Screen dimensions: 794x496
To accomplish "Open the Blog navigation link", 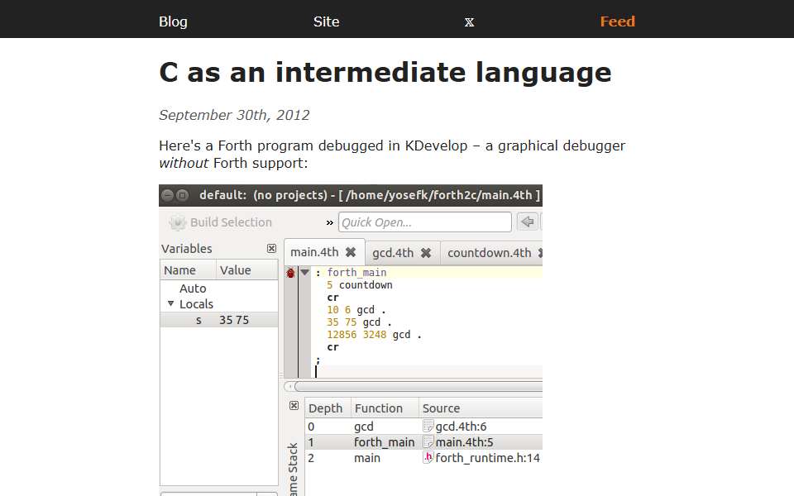I will pos(173,21).
